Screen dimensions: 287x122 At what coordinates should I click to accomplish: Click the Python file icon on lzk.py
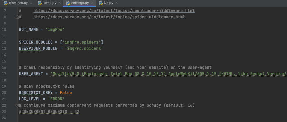coord(101,3)
